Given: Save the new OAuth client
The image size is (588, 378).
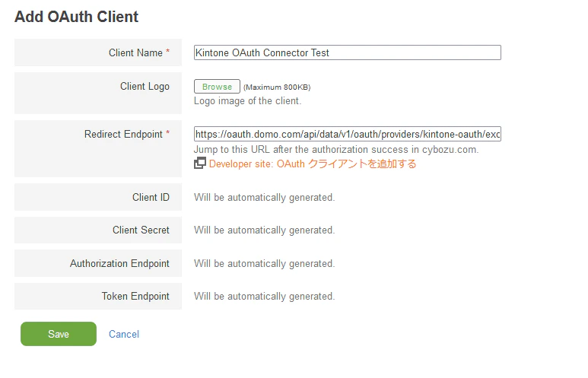Looking at the screenshot, I should 59,334.
